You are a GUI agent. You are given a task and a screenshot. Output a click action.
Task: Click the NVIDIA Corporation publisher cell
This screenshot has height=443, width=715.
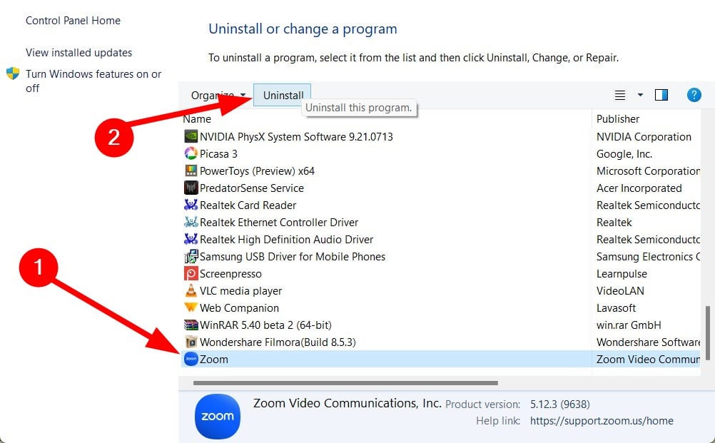coord(644,137)
